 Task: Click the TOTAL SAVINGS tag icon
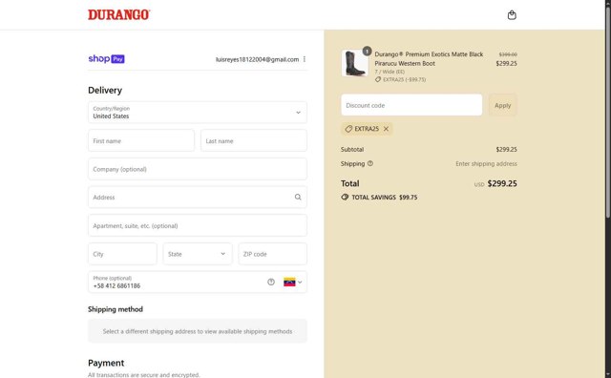[x=345, y=198]
